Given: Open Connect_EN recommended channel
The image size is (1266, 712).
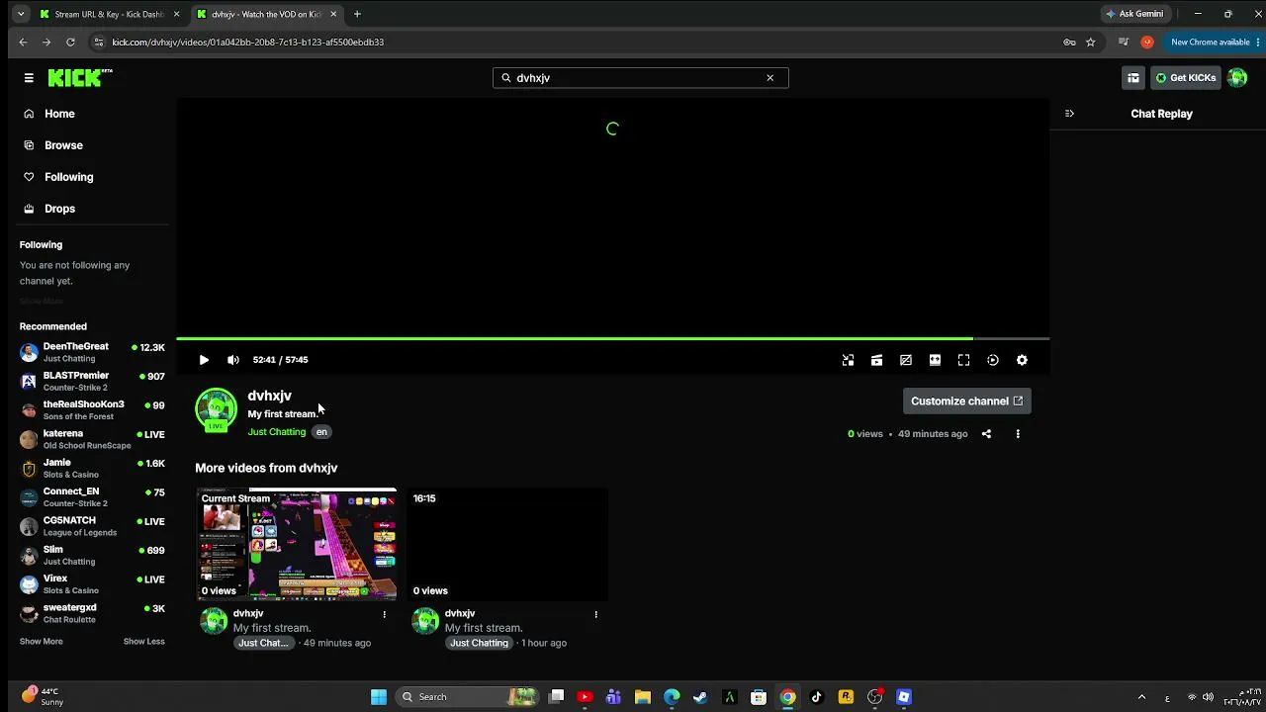Looking at the screenshot, I should pyautogui.click(x=92, y=496).
